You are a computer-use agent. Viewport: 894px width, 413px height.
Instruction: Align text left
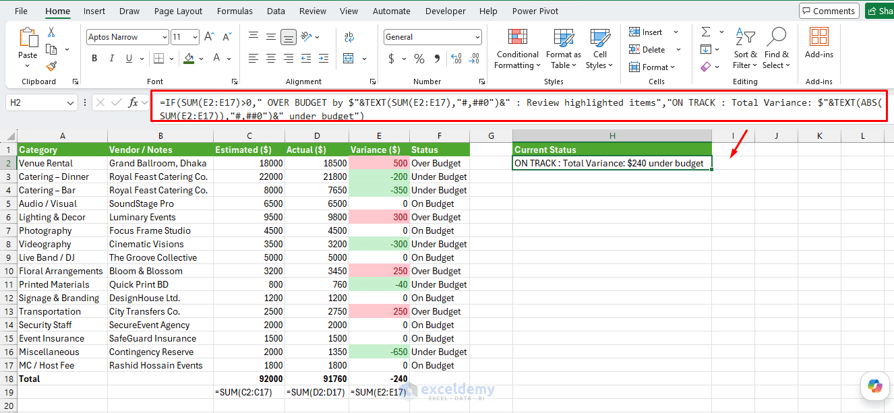(254, 59)
